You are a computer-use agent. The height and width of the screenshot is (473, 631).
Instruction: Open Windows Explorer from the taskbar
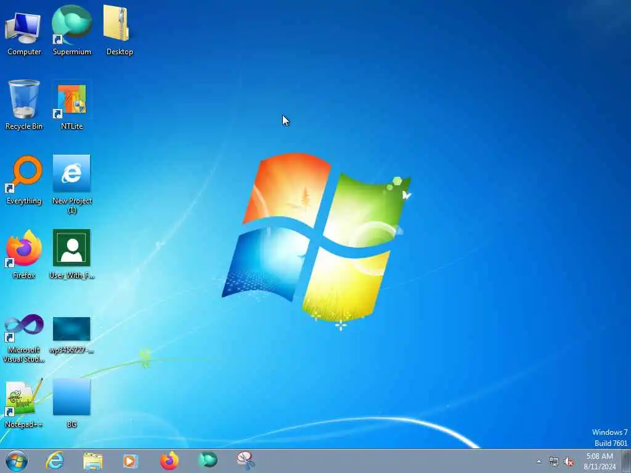[x=93, y=461]
